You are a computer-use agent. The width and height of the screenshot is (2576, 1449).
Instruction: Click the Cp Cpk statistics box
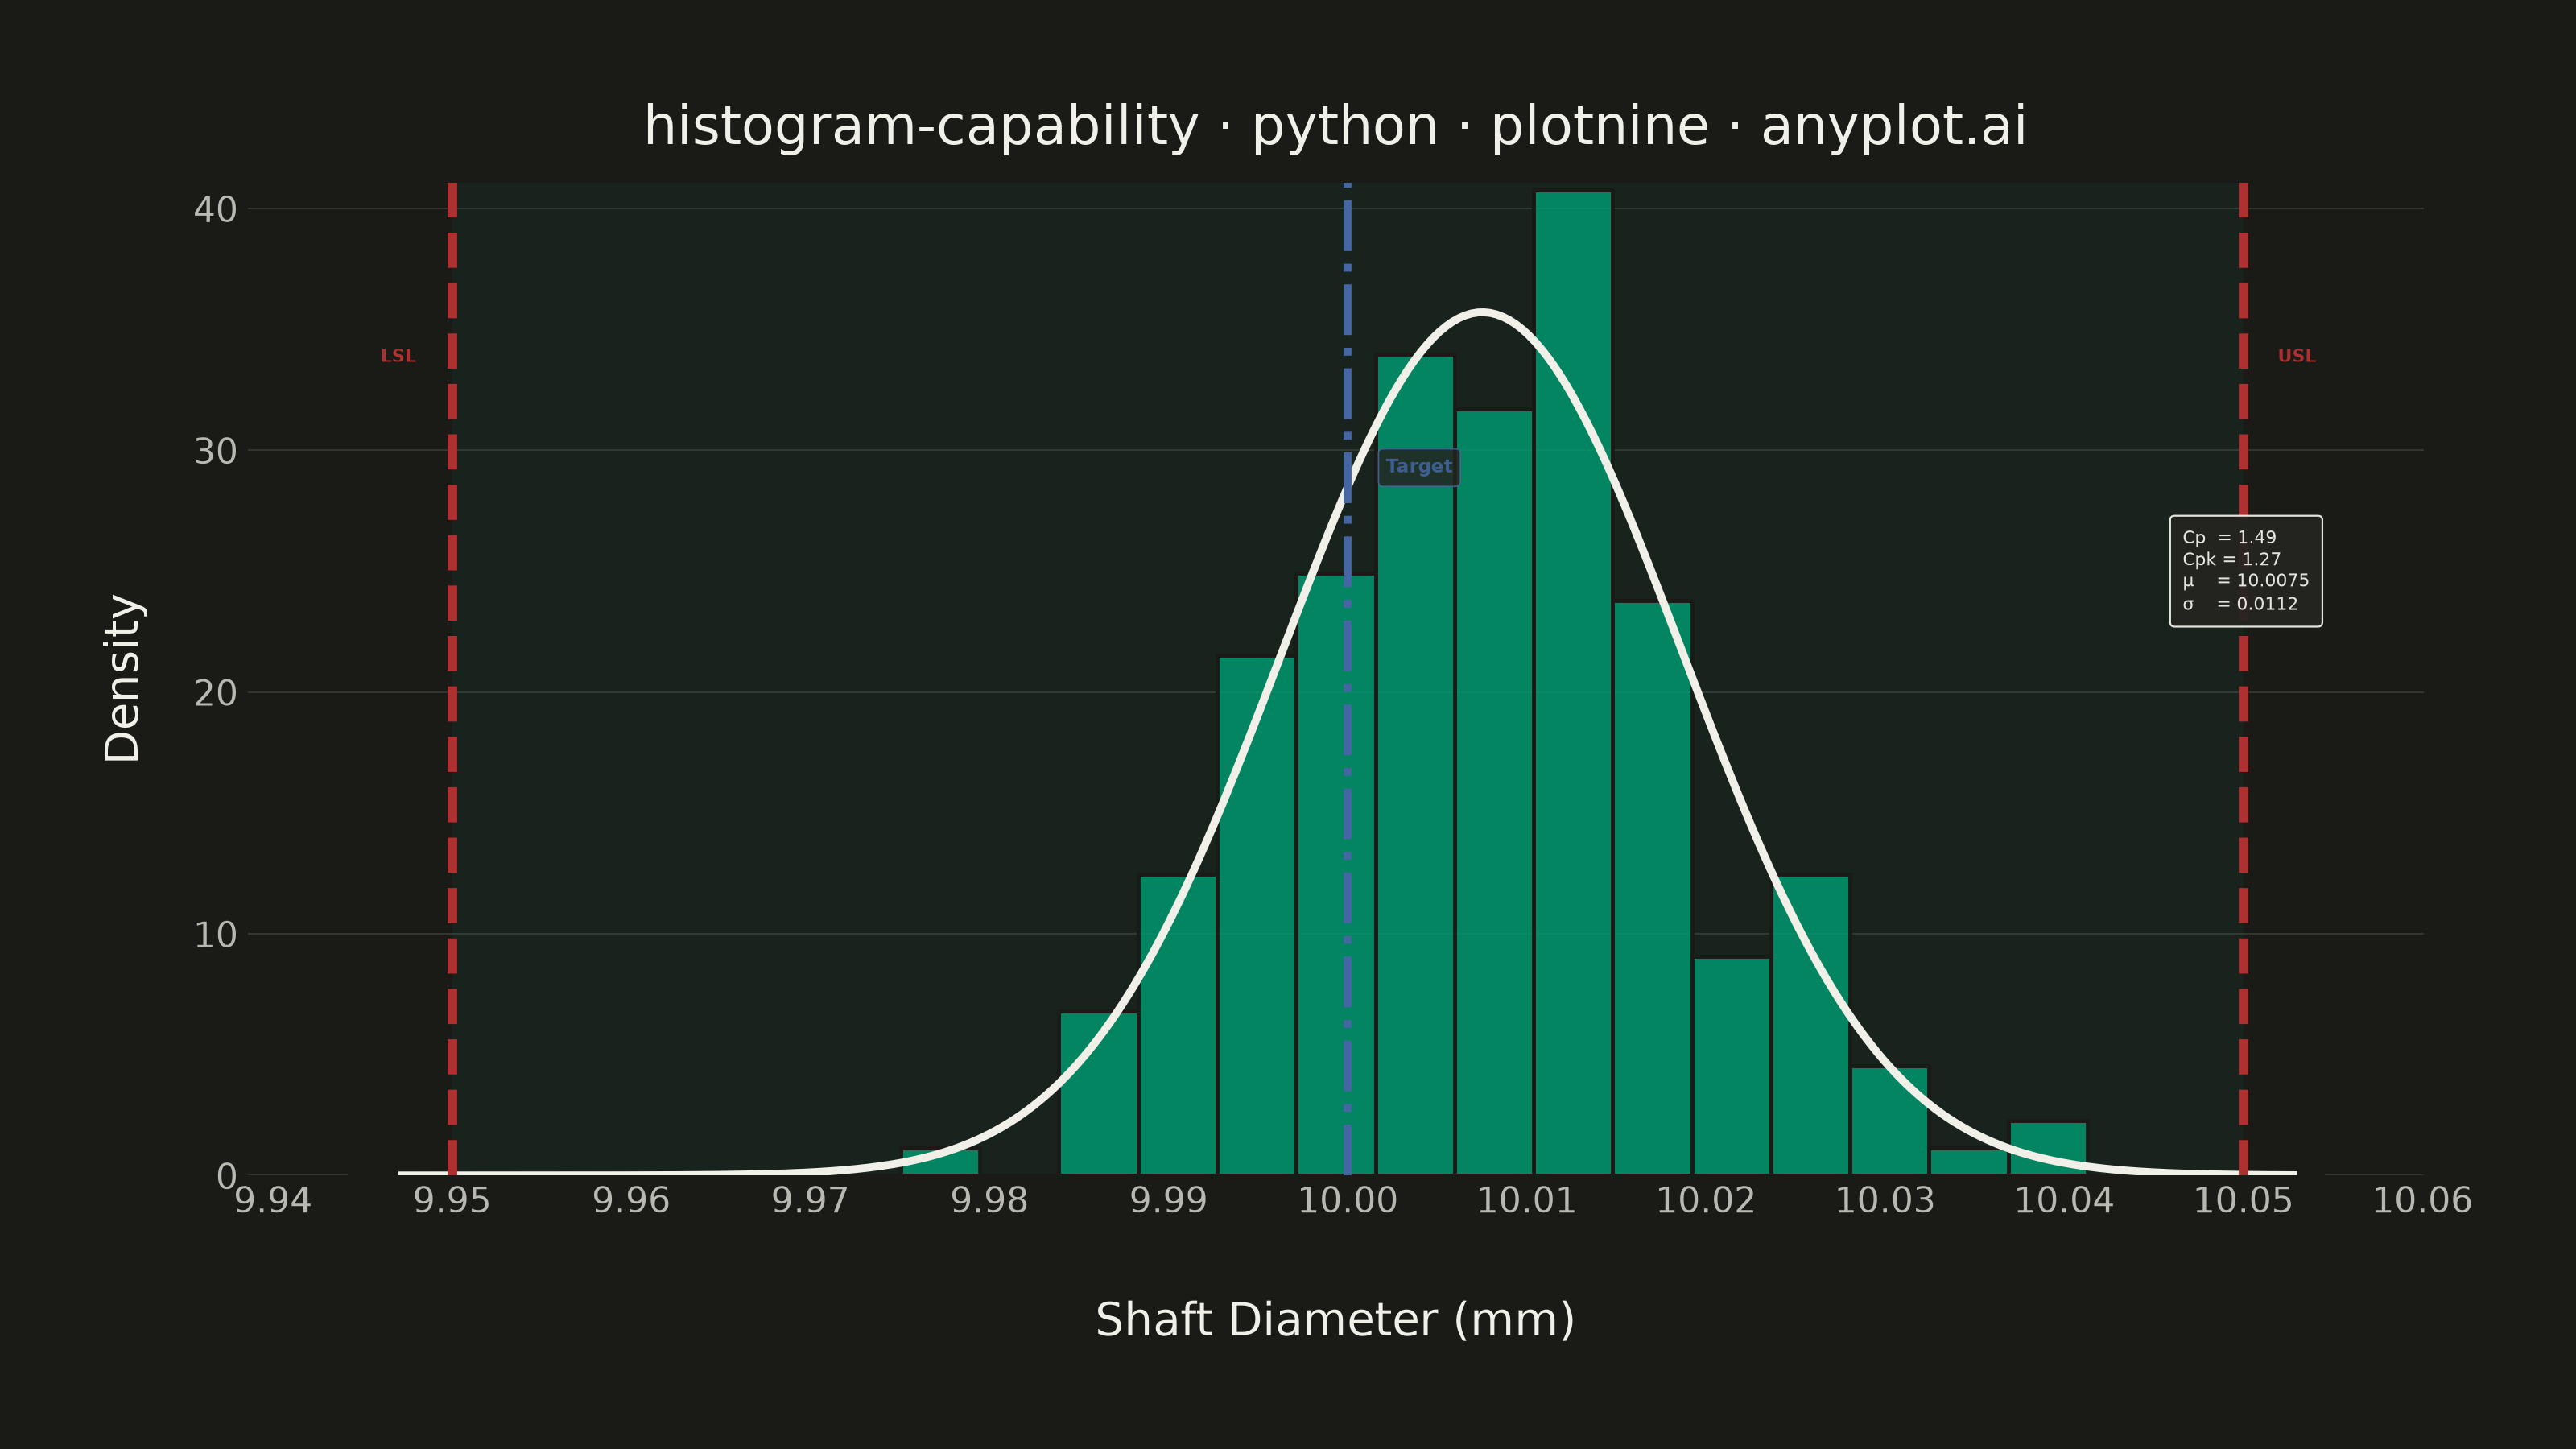point(2246,571)
